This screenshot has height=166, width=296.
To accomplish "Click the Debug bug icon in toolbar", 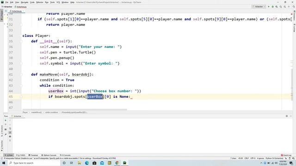I will [272, 6].
